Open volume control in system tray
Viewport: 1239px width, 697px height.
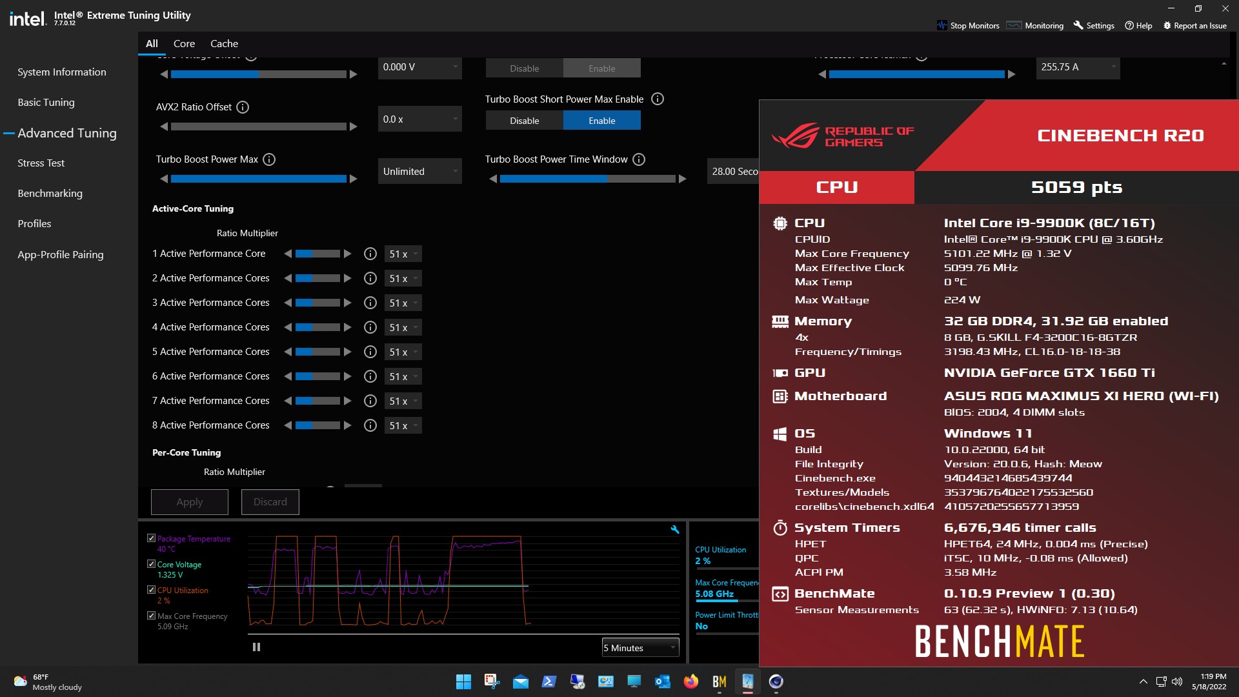[x=1177, y=682]
